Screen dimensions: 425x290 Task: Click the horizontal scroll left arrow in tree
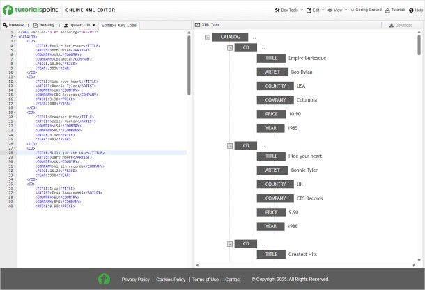click(x=197, y=266)
